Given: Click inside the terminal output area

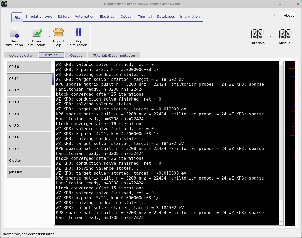Looking at the screenshot, I should [167, 143].
